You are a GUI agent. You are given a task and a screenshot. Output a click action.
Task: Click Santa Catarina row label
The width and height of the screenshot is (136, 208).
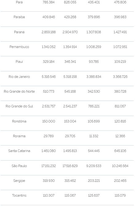[x=19, y=151]
